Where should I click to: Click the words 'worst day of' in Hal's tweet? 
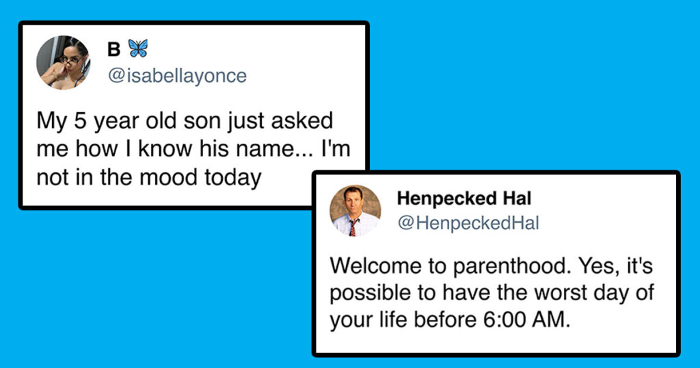[594, 293]
